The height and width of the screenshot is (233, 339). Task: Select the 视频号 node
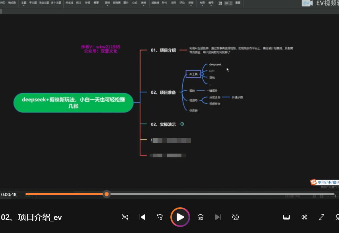193,100
